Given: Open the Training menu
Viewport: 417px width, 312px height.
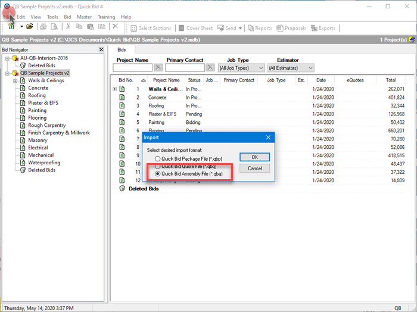Looking at the screenshot, I should coord(106,17).
